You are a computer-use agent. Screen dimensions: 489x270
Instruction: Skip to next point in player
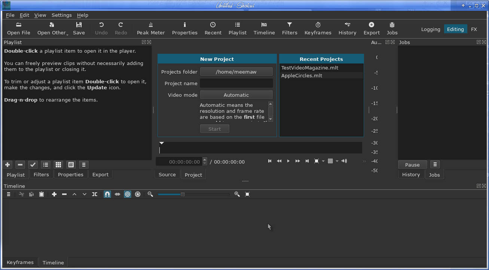click(307, 161)
